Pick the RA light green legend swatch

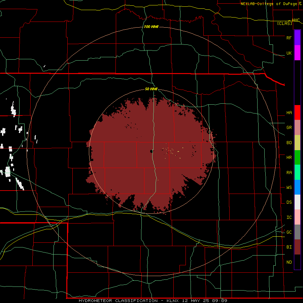tap(297, 172)
